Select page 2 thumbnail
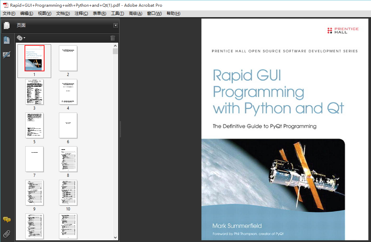Image resolution: width=371 pixels, height=242 pixels. point(68,58)
